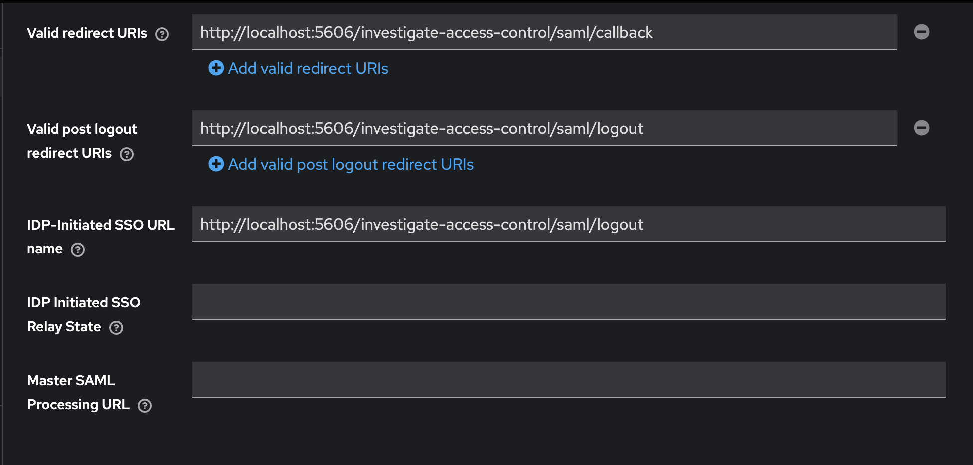Click the Master SAML Processing URL label

[71, 381]
